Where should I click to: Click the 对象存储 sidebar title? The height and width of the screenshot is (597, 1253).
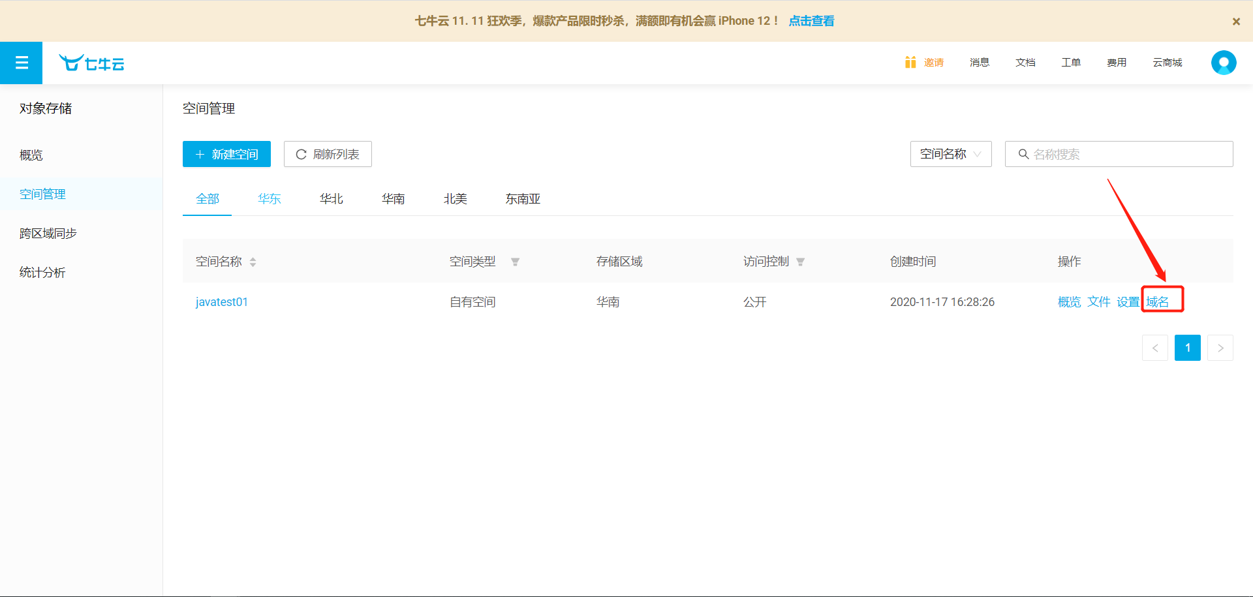point(46,108)
